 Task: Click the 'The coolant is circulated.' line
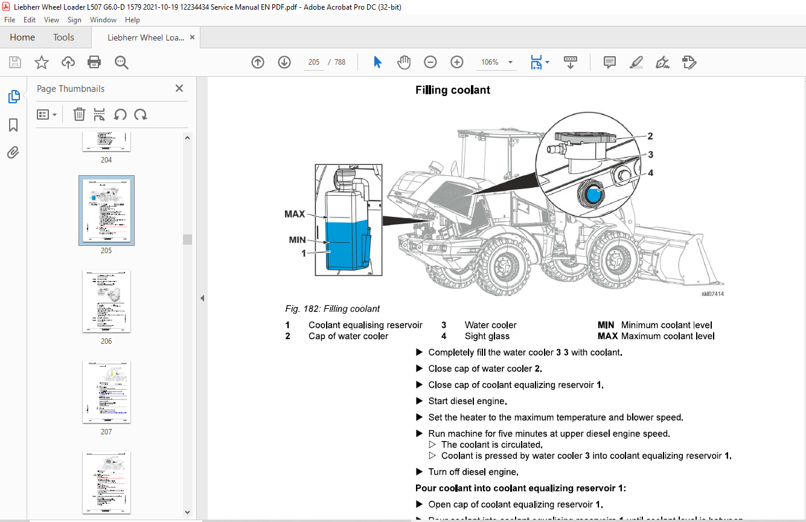click(x=492, y=445)
